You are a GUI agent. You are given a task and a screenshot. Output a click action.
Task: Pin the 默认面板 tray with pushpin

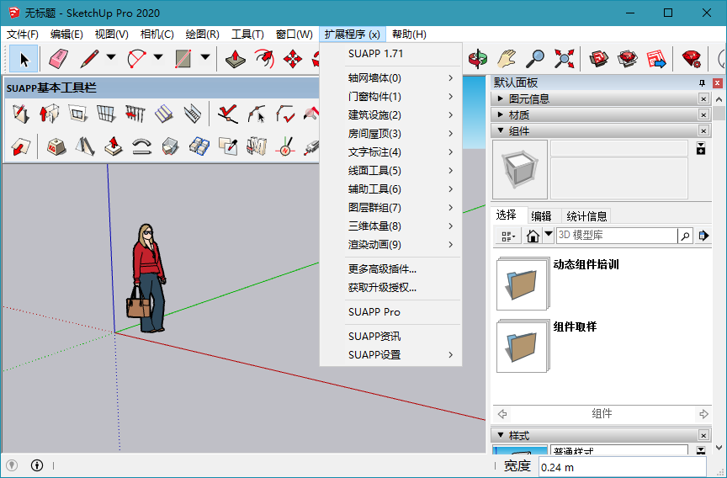702,83
